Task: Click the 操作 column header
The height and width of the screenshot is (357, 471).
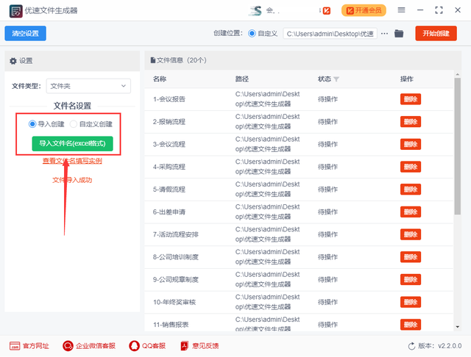Action: tap(407, 79)
